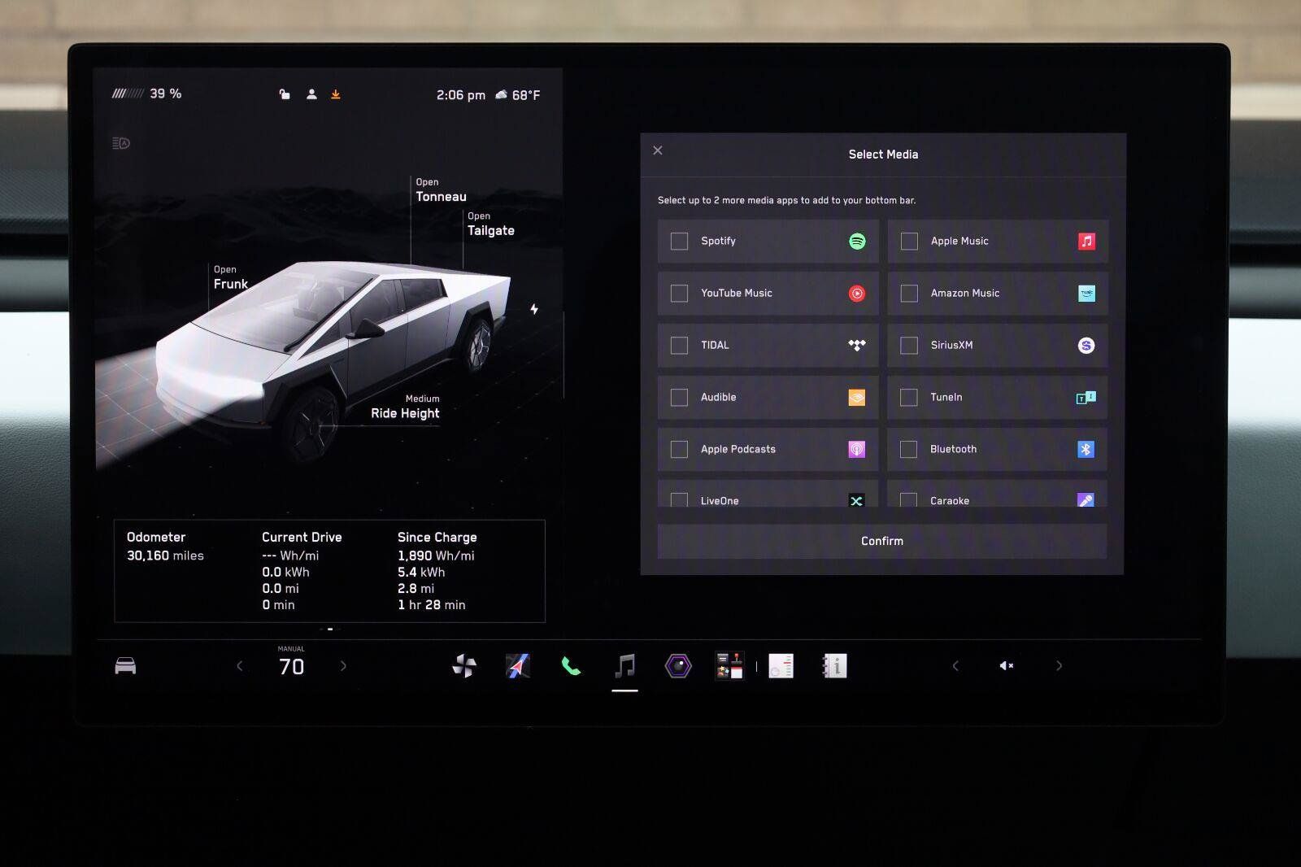Image resolution: width=1301 pixels, height=867 pixels.
Task: Tap the charging bolt icon
Action: pyautogui.click(x=534, y=309)
